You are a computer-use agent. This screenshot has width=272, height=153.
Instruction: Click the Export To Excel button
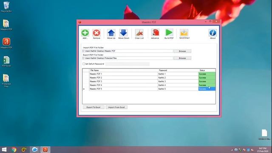tap(93, 107)
